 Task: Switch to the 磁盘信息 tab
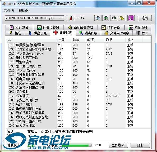click(38, 33)
